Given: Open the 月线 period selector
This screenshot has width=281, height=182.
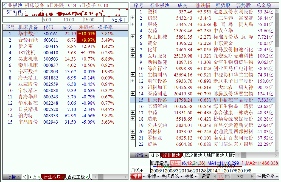Looking at the screenshot, I should 137,170.
